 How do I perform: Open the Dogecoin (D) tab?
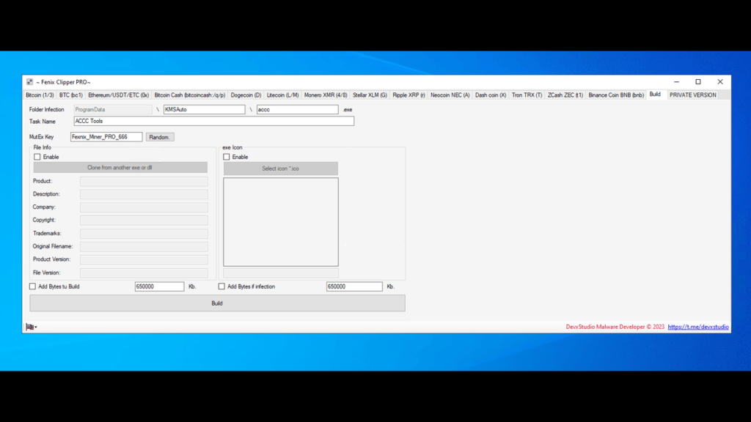click(x=246, y=95)
